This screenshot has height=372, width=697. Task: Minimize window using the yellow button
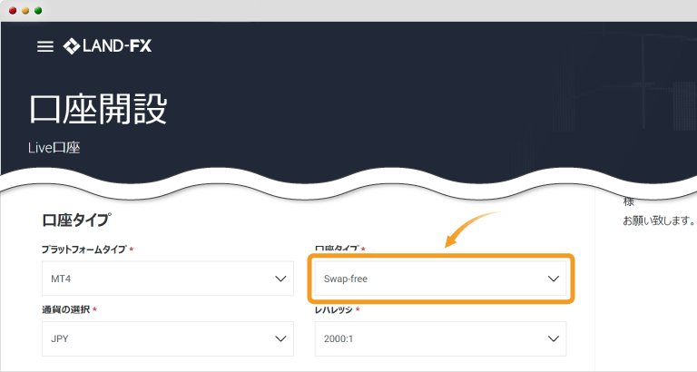pyautogui.click(x=25, y=11)
